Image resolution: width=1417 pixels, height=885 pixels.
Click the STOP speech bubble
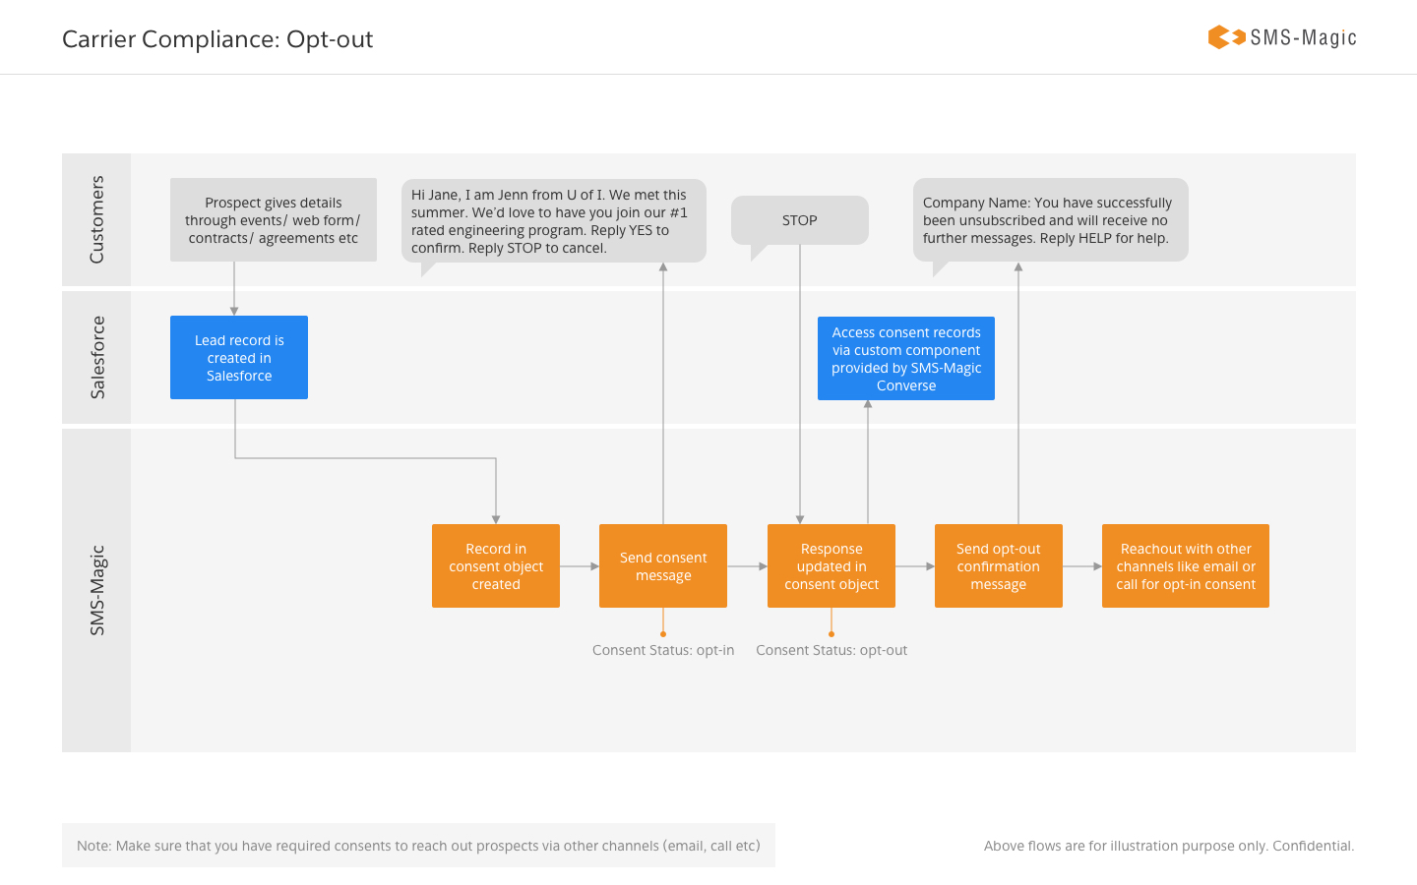pos(800,220)
